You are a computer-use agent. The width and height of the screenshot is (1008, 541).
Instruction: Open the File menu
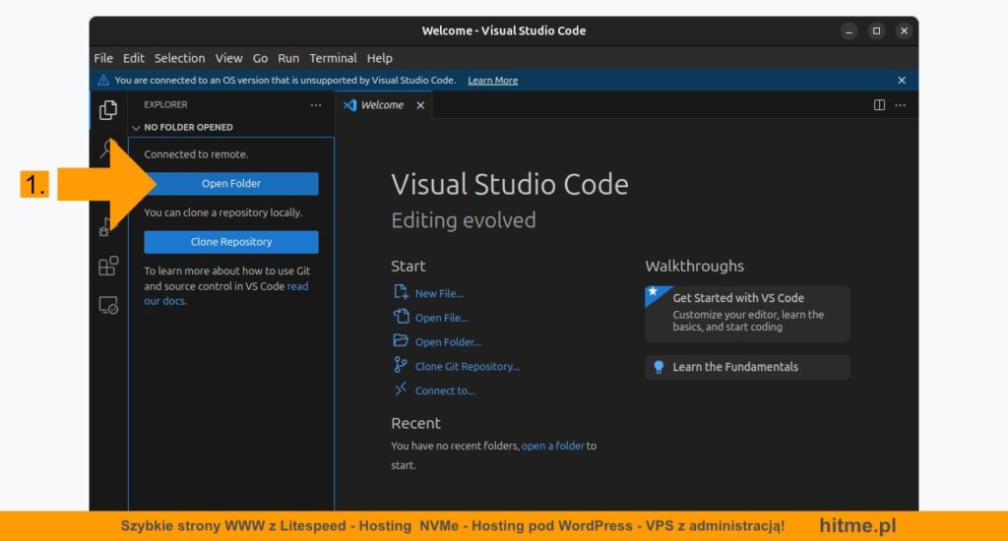[102, 58]
